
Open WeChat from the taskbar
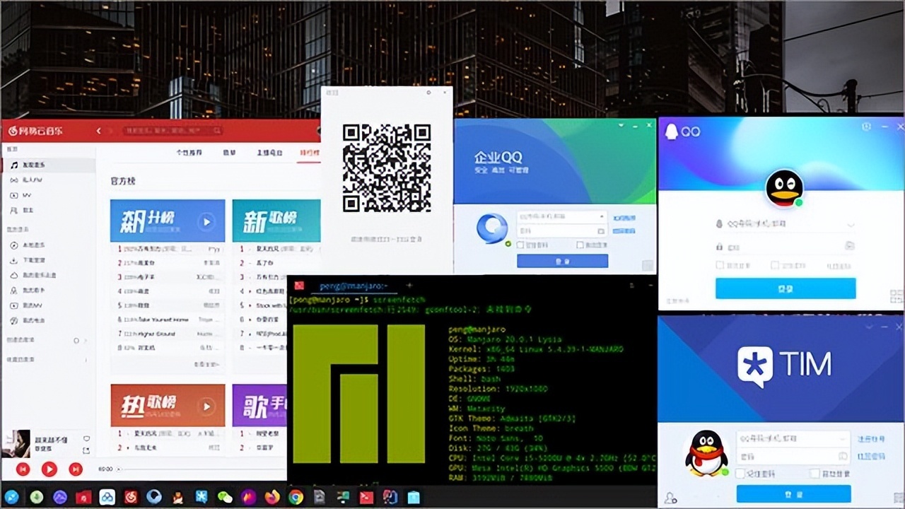pos(225,497)
